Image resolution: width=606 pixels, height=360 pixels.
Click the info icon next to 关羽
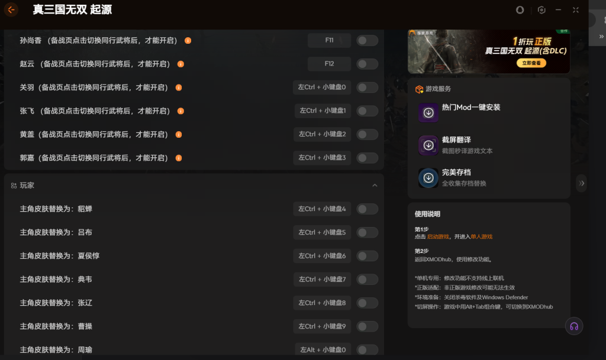point(179,87)
